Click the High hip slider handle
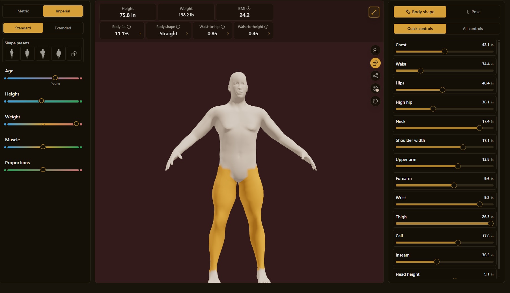The height and width of the screenshot is (293, 510). point(433,109)
